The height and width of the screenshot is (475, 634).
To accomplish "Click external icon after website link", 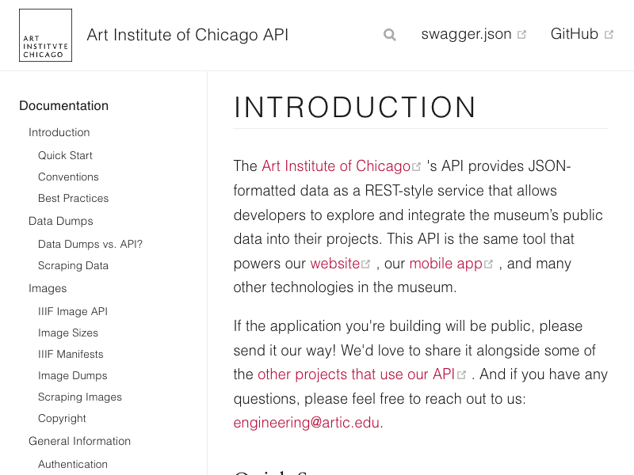I will click(365, 264).
